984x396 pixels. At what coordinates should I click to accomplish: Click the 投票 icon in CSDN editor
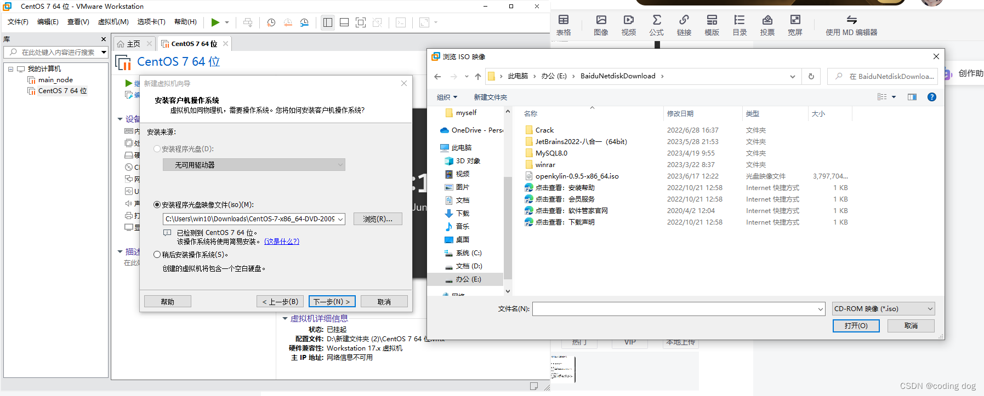[767, 26]
